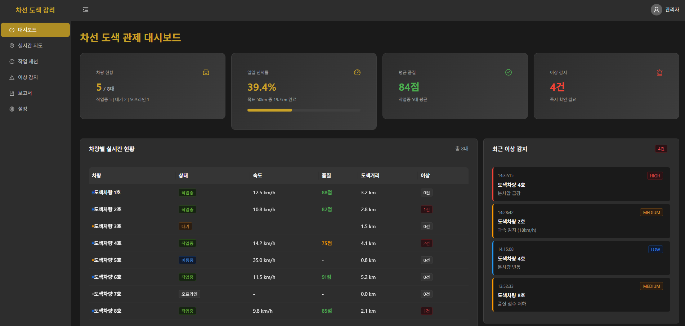
Task: Collapse the sidebar with the menu fold icon
Action: click(x=86, y=10)
